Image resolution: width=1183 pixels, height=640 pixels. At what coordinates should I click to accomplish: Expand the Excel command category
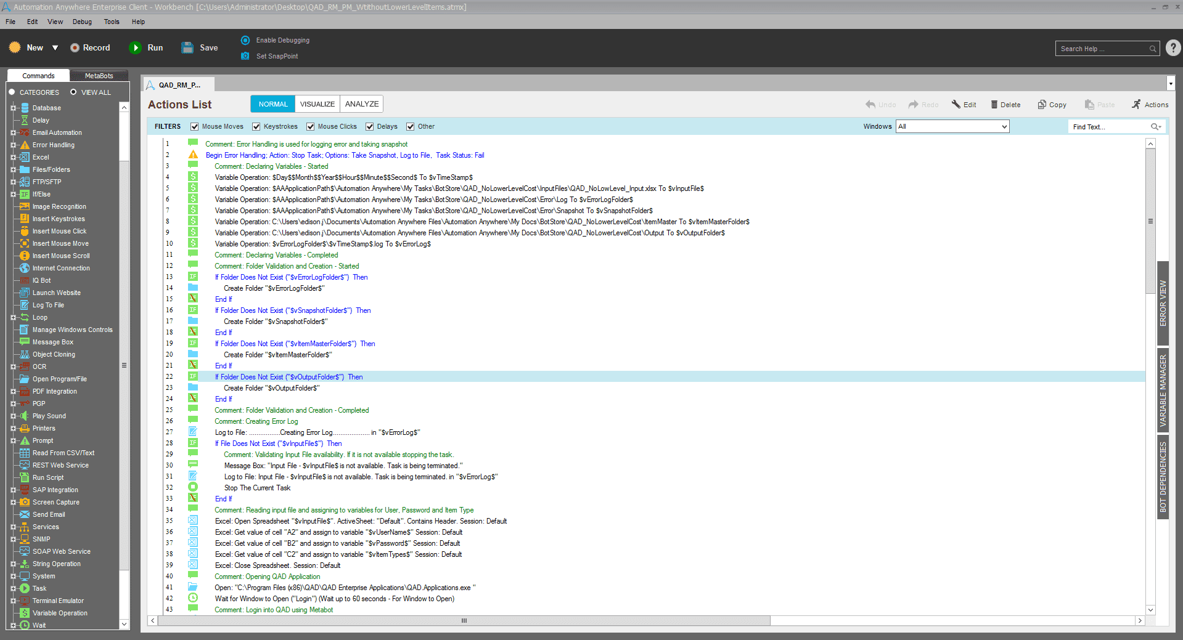click(x=13, y=157)
